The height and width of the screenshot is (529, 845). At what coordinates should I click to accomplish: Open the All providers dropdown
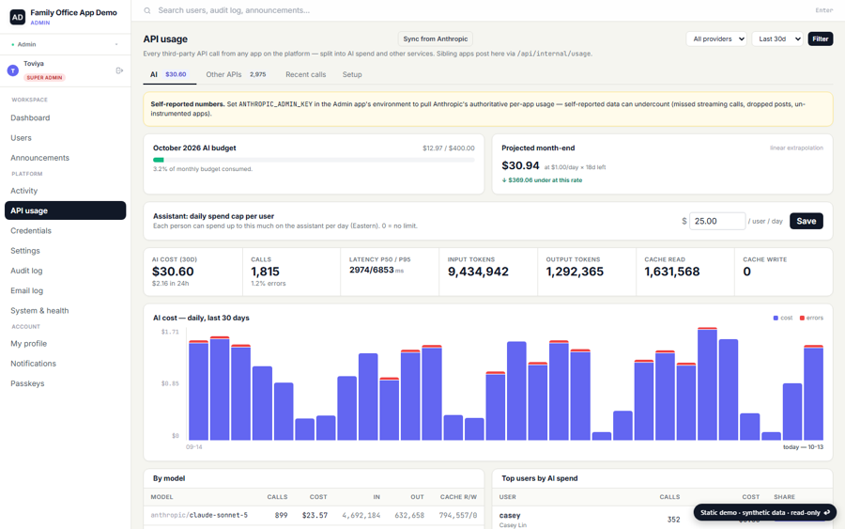coord(716,39)
